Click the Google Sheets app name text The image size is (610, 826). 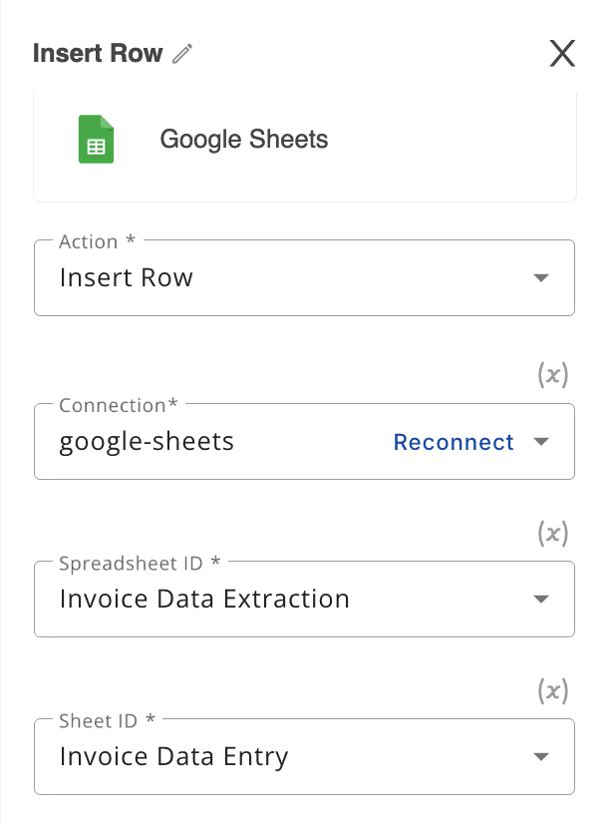coord(244,139)
